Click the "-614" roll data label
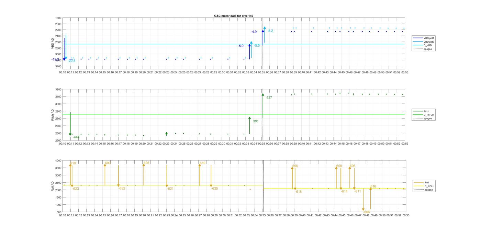This screenshot has width=481, height=238. click(344, 192)
